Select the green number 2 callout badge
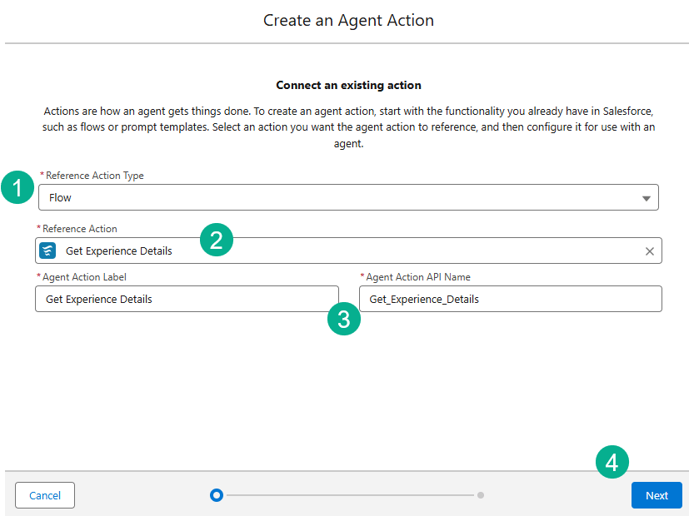The image size is (689, 516). pyautogui.click(x=216, y=241)
